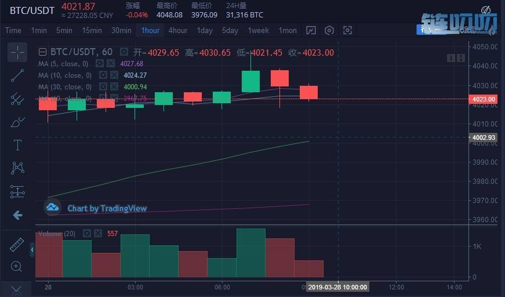
Task: Switch to 1day interval
Action: 205,30
